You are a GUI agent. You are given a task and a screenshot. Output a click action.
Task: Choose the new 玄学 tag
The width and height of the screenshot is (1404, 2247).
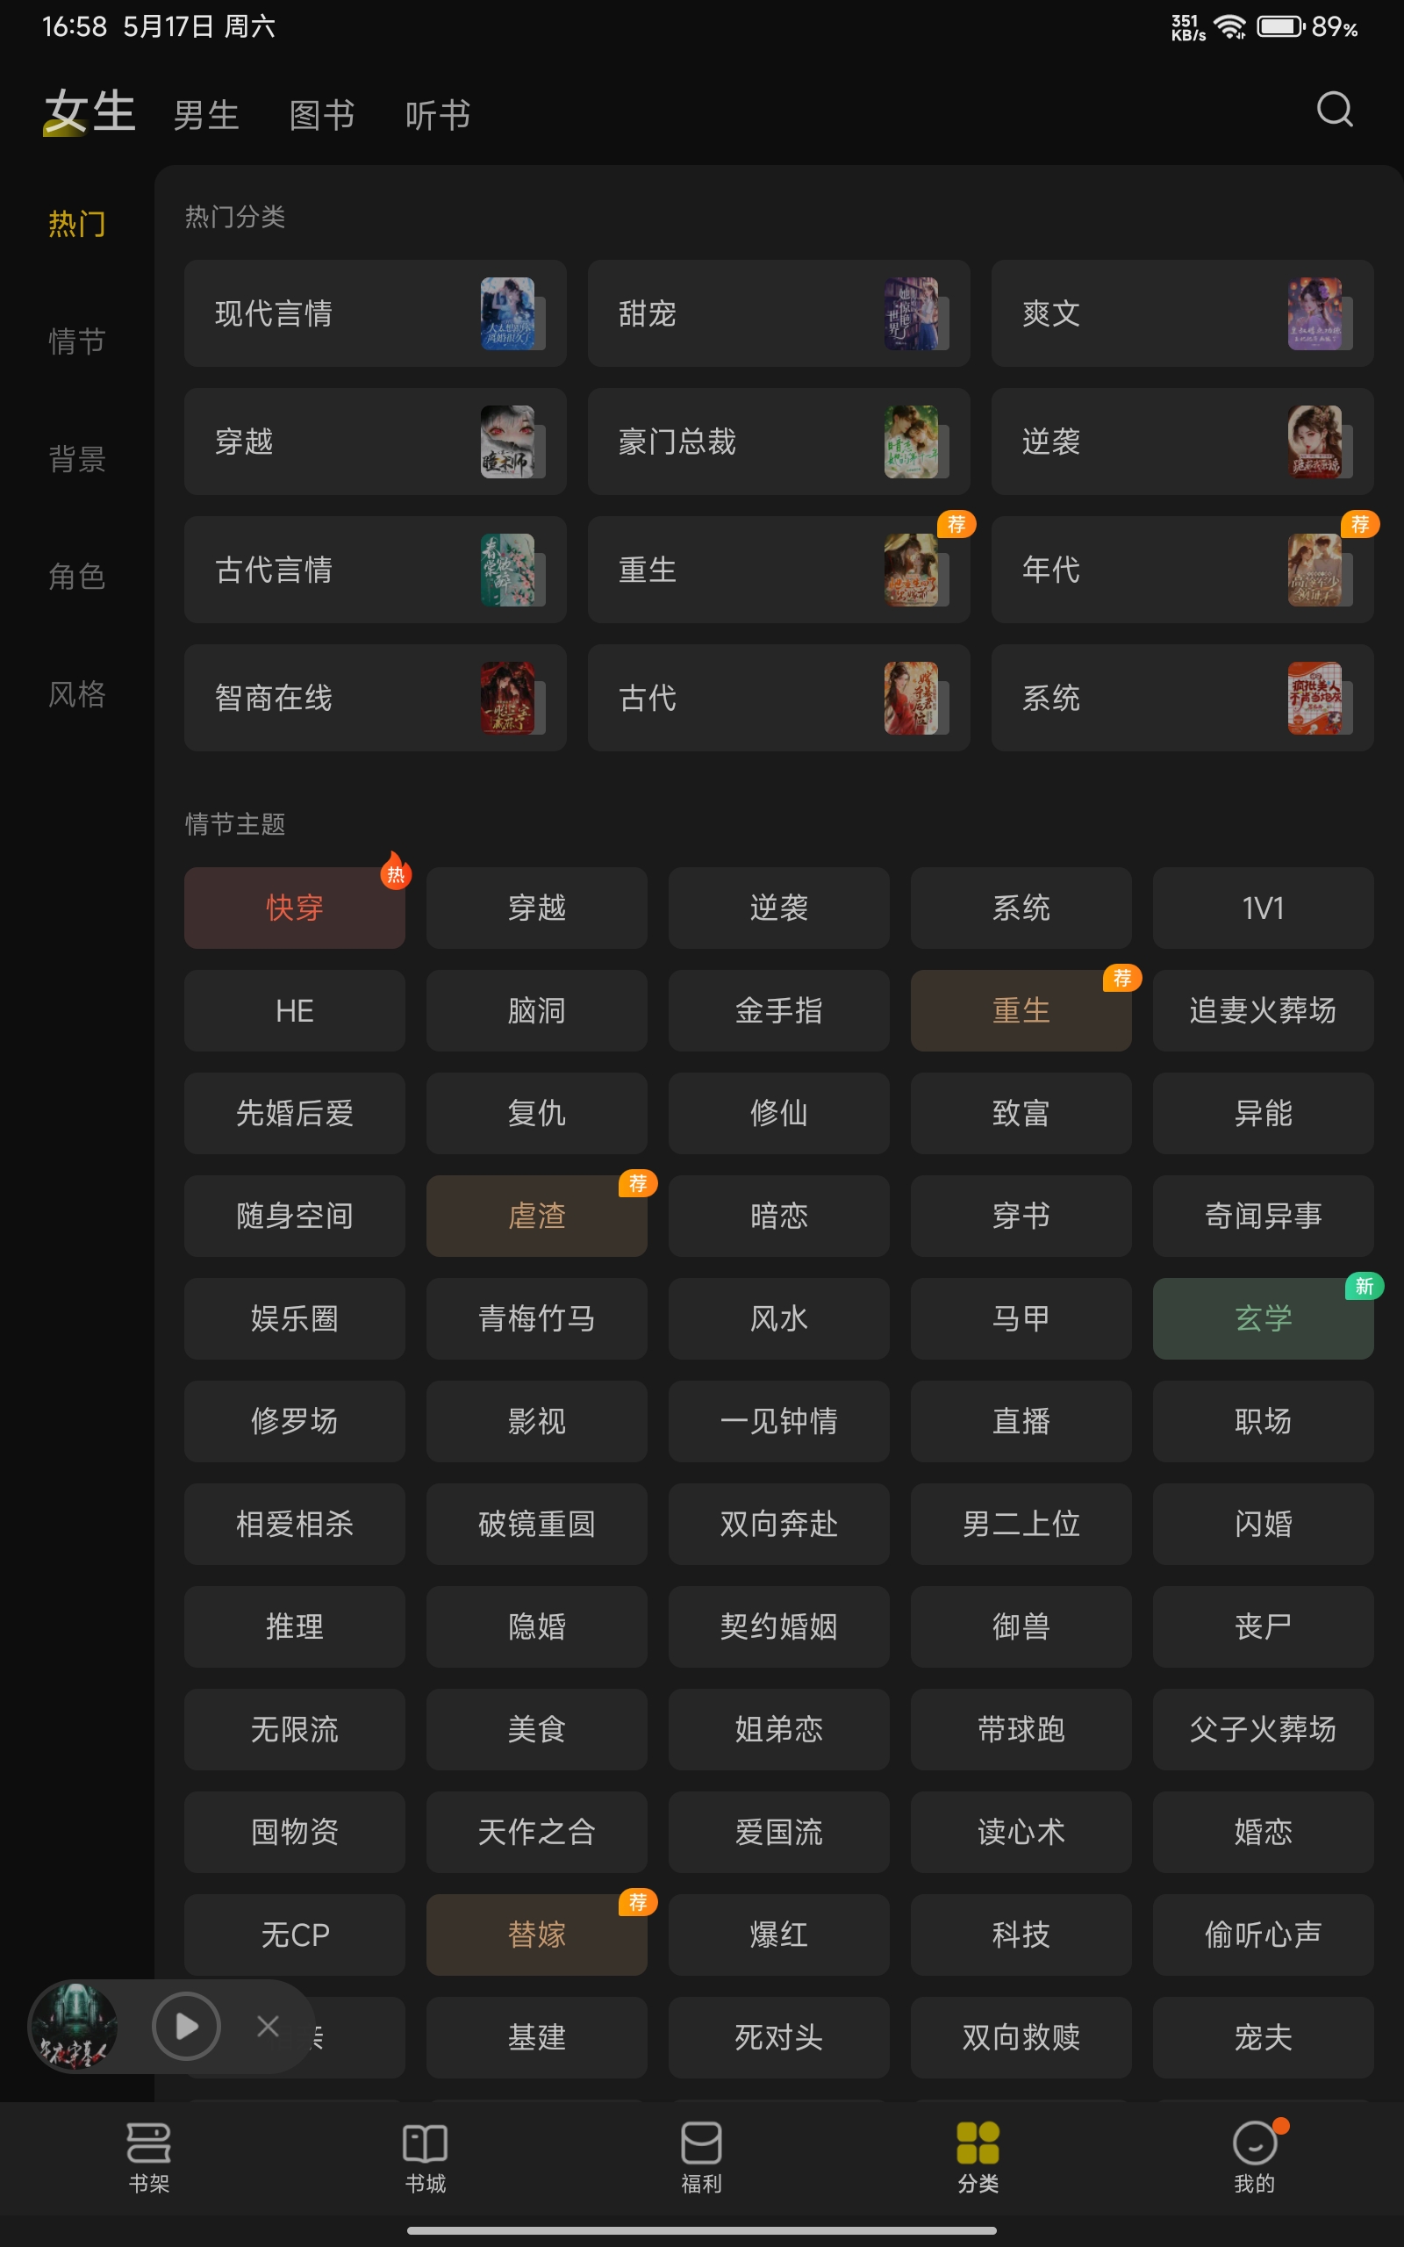[x=1263, y=1318]
